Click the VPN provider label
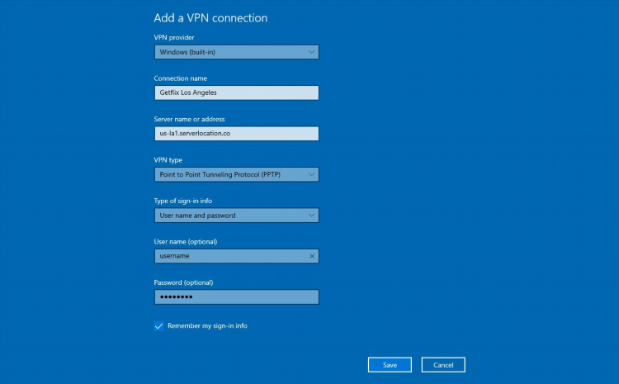The image size is (619, 384). click(174, 37)
